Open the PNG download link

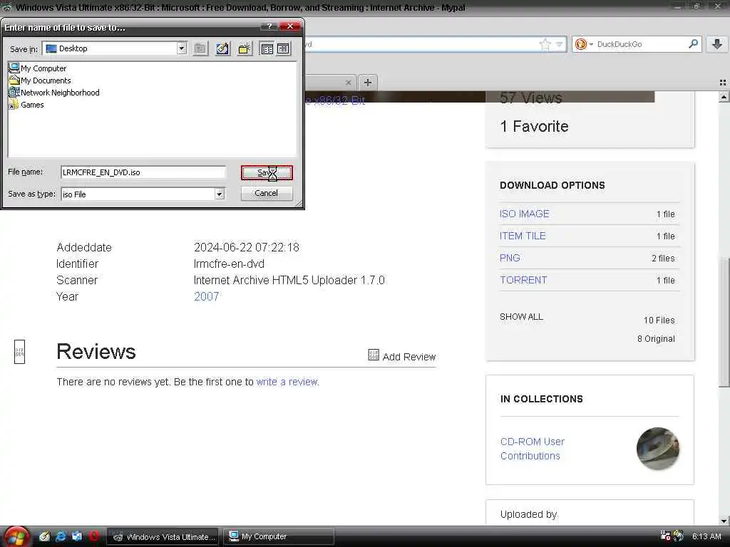tap(510, 258)
